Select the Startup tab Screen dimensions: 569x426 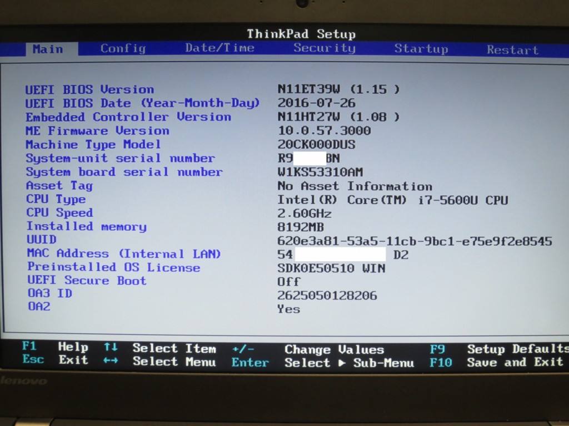point(421,49)
